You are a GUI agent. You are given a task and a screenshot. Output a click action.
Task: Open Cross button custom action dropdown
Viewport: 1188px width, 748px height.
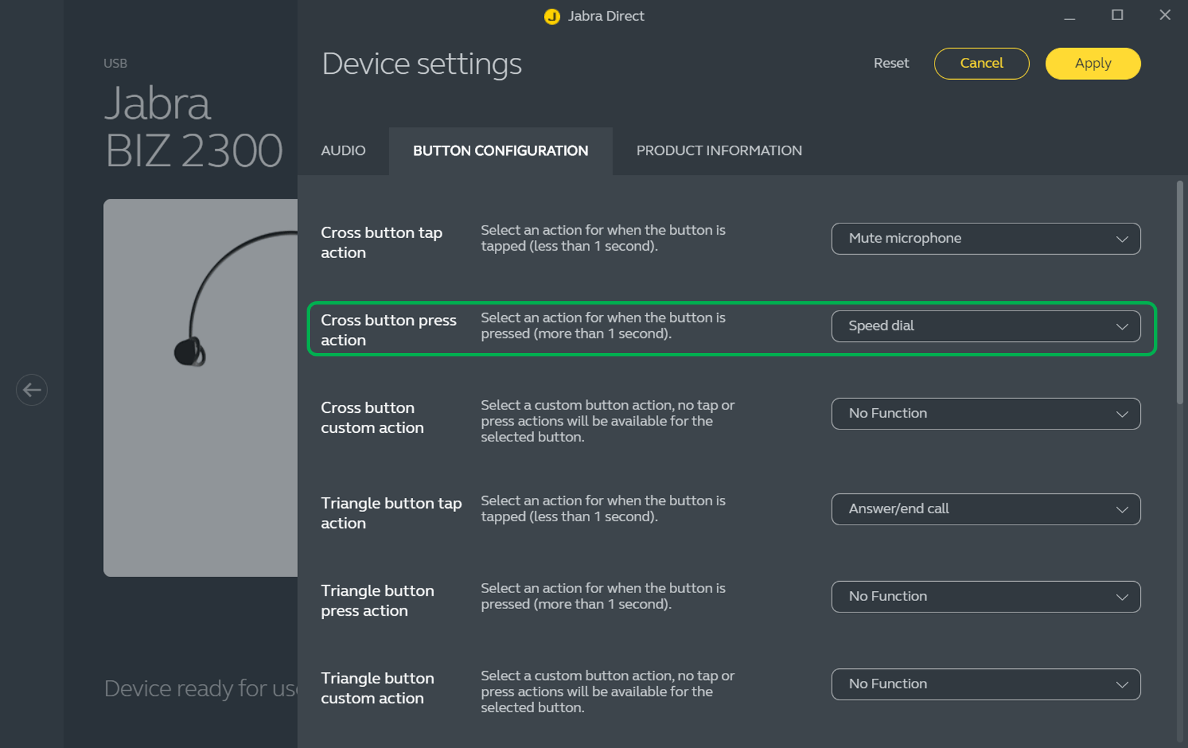tap(985, 414)
